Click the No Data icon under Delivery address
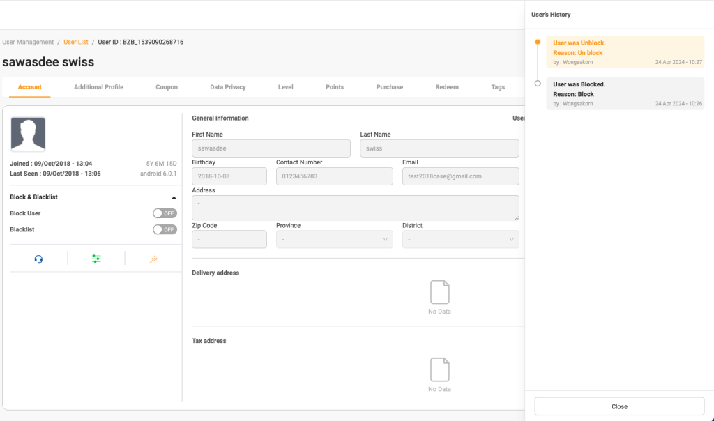The height and width of the screenshot is (421, 714). (x=439, y=292)
